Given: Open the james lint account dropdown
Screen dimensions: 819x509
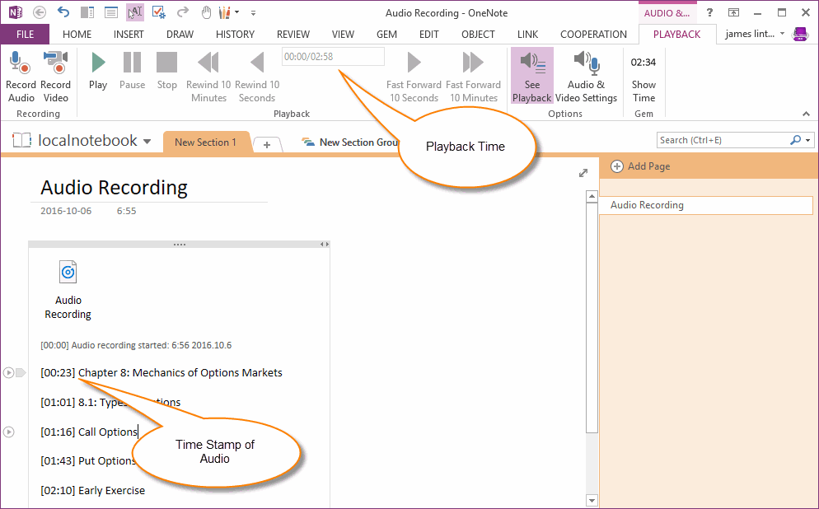Looking at the screenshot, I should pyautogui.click(x=755, y=34).
